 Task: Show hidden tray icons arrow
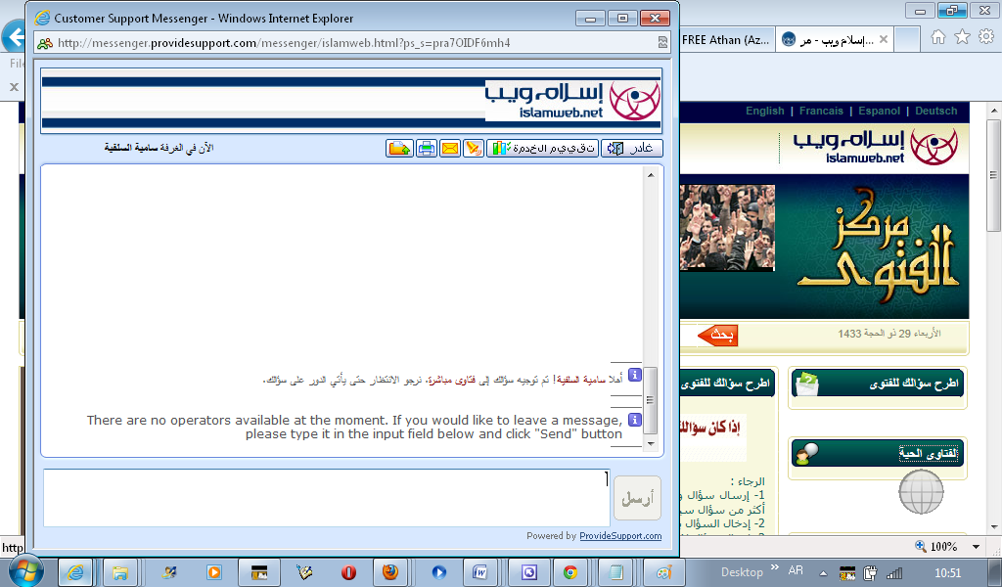(x=823, y=573)
